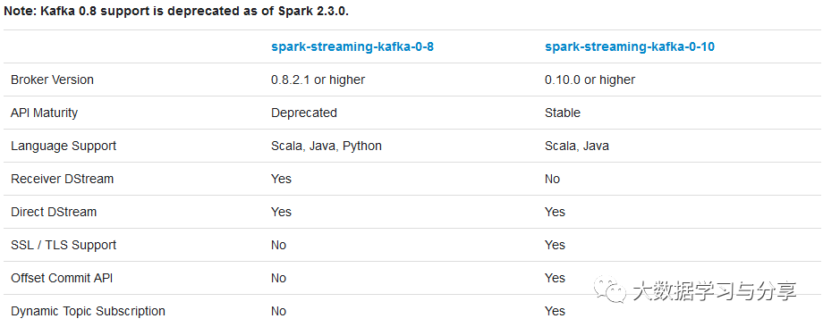The height and width of the screenshot is (327, 823).
Task: Click the '0.8.2.1 or higher' cell
Action: [x=318, y=80]
